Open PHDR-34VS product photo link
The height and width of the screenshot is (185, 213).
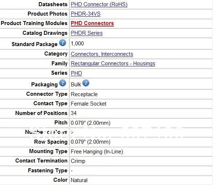(x=86, y=14)
